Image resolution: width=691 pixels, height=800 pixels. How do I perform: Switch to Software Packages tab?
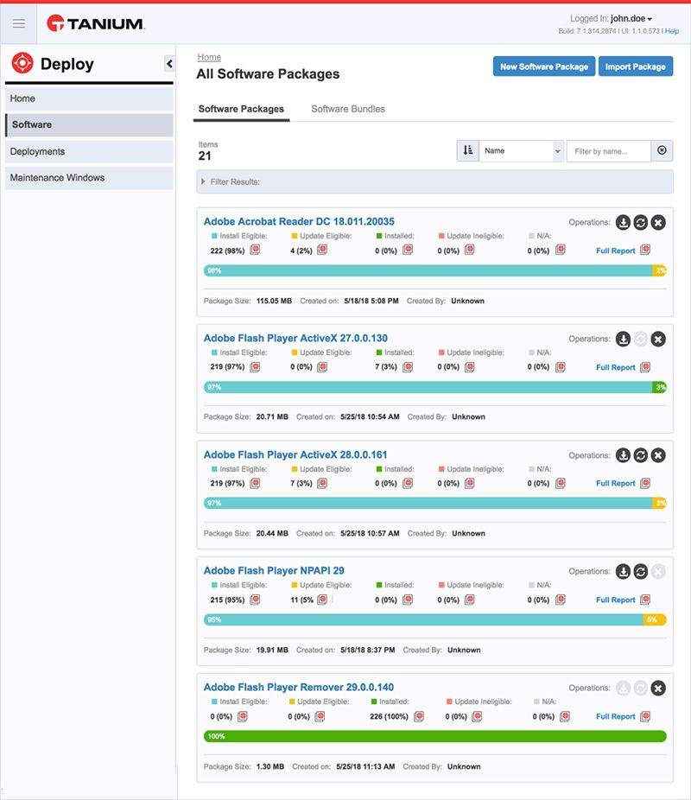(x=241, y=109)
